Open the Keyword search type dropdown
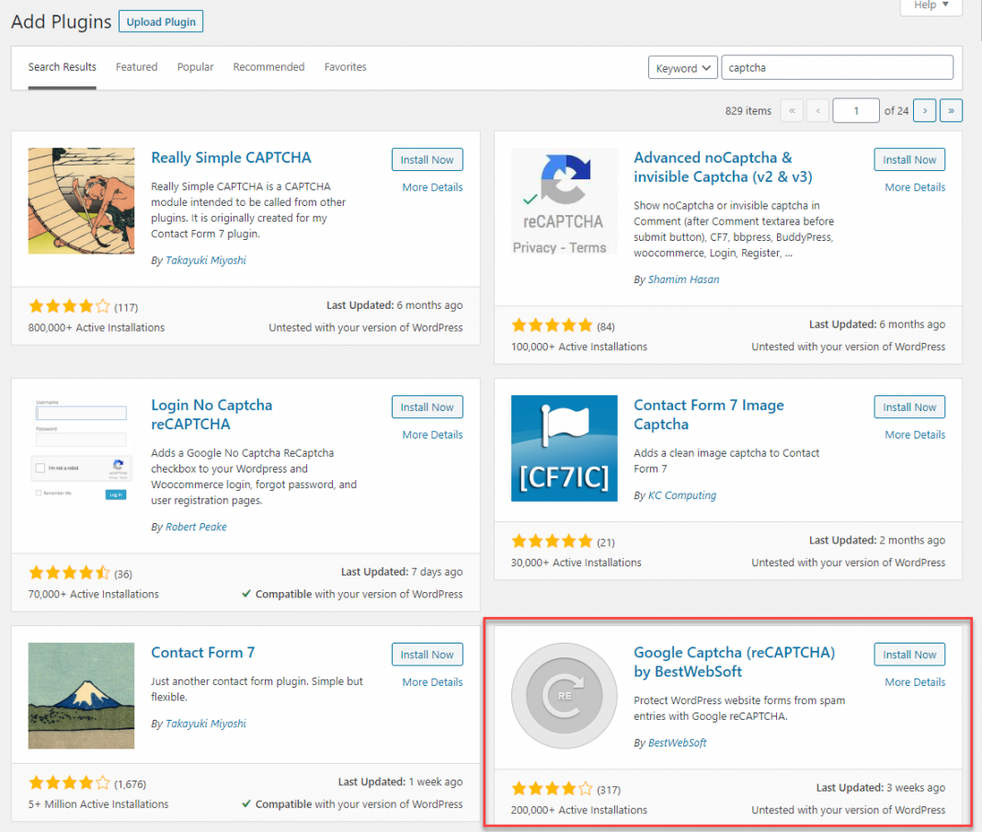The image size is (982, 832). [682, 68]
